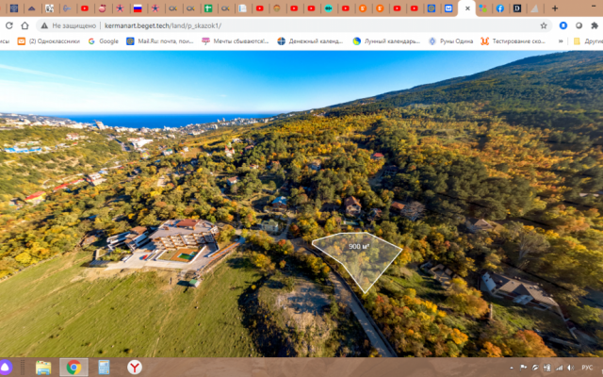Switch to the blue triangle icon tab
The width and height of the screenshot is (603, 377).
click(x=32, y=8)
